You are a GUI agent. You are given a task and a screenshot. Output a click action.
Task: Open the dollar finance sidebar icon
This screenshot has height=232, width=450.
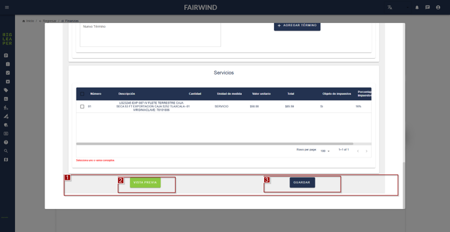[x=6, y=134]
